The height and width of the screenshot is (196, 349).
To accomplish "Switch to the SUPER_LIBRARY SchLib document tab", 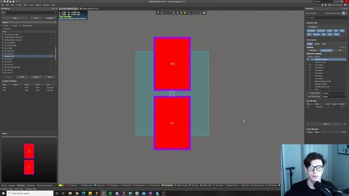I will coord(89,9).
